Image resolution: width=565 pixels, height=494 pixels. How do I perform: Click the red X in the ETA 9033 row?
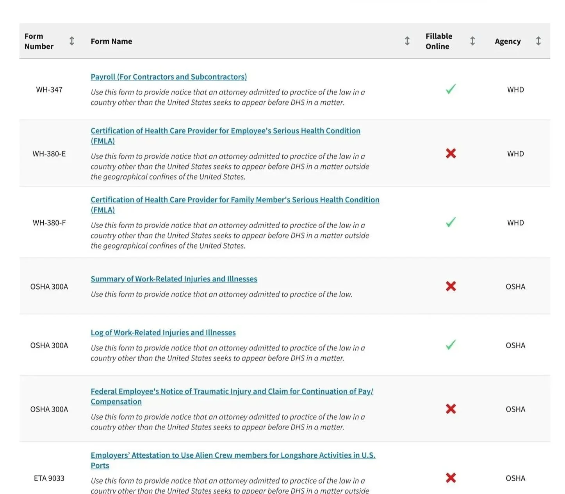[x=450, y=478]
